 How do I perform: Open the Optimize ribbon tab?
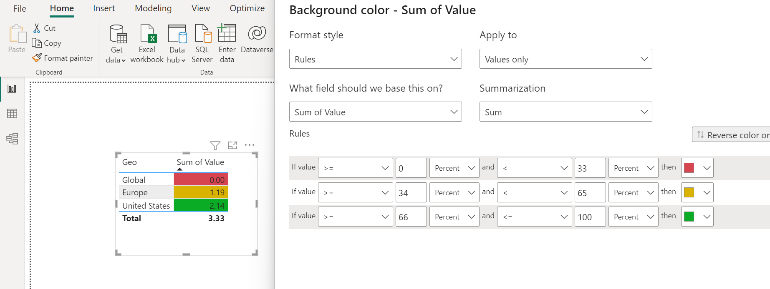pos(247,8)
